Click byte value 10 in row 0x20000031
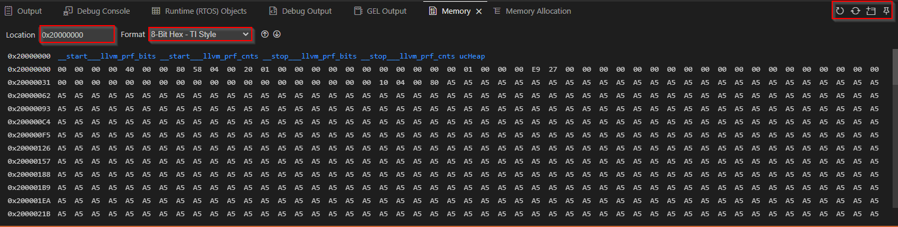 (x=384, y=82)
